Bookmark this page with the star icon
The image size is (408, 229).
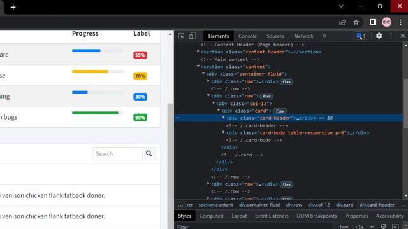[356, 22]
